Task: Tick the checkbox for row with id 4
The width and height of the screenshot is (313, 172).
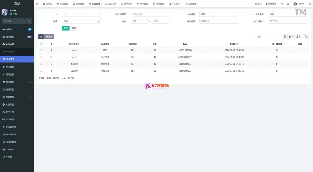Action: tap(42, 50)
